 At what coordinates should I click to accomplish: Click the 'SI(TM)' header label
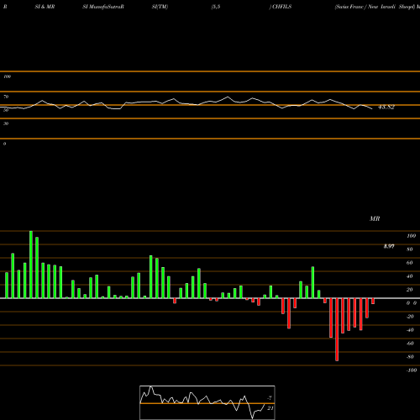pos(160,7)
